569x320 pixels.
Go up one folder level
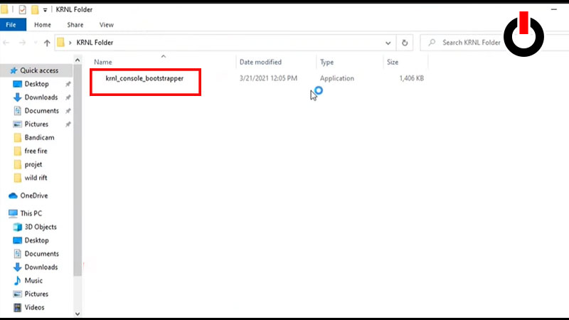[x=47, y=43]
